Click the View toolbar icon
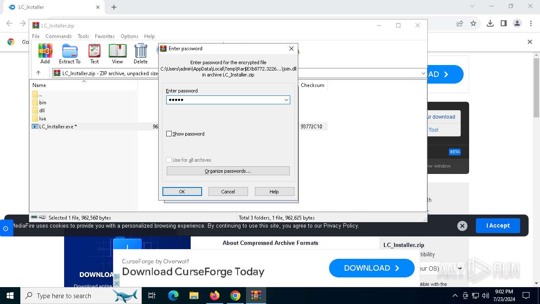Screen dimensions: 540x304 click(x=117, y=54)
